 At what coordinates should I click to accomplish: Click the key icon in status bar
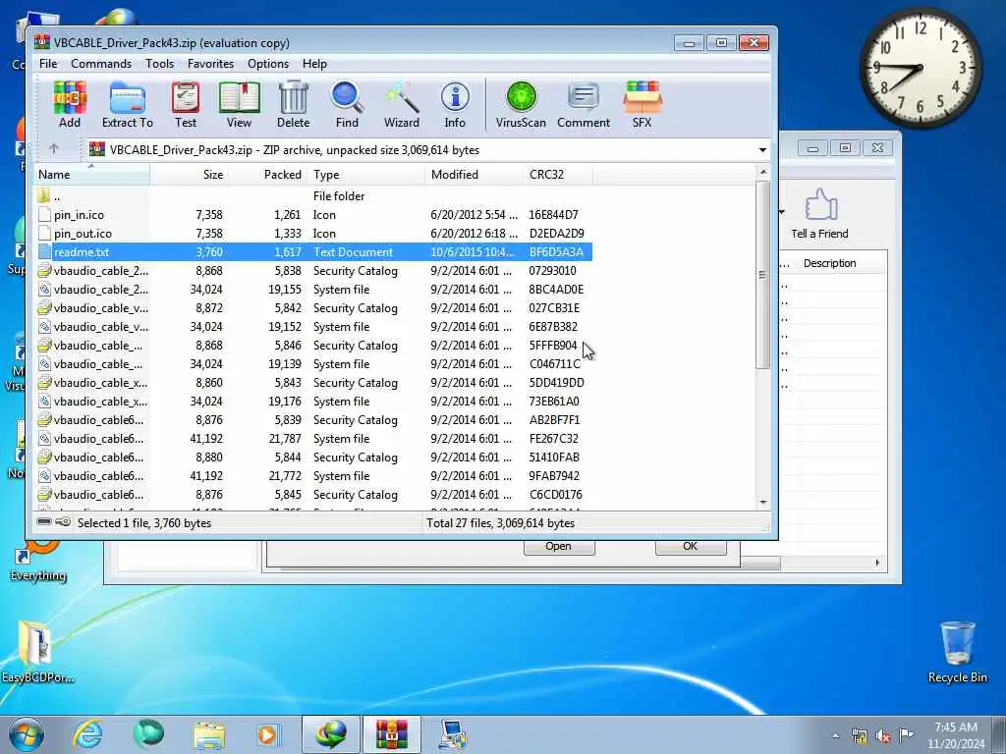(63, 522)
